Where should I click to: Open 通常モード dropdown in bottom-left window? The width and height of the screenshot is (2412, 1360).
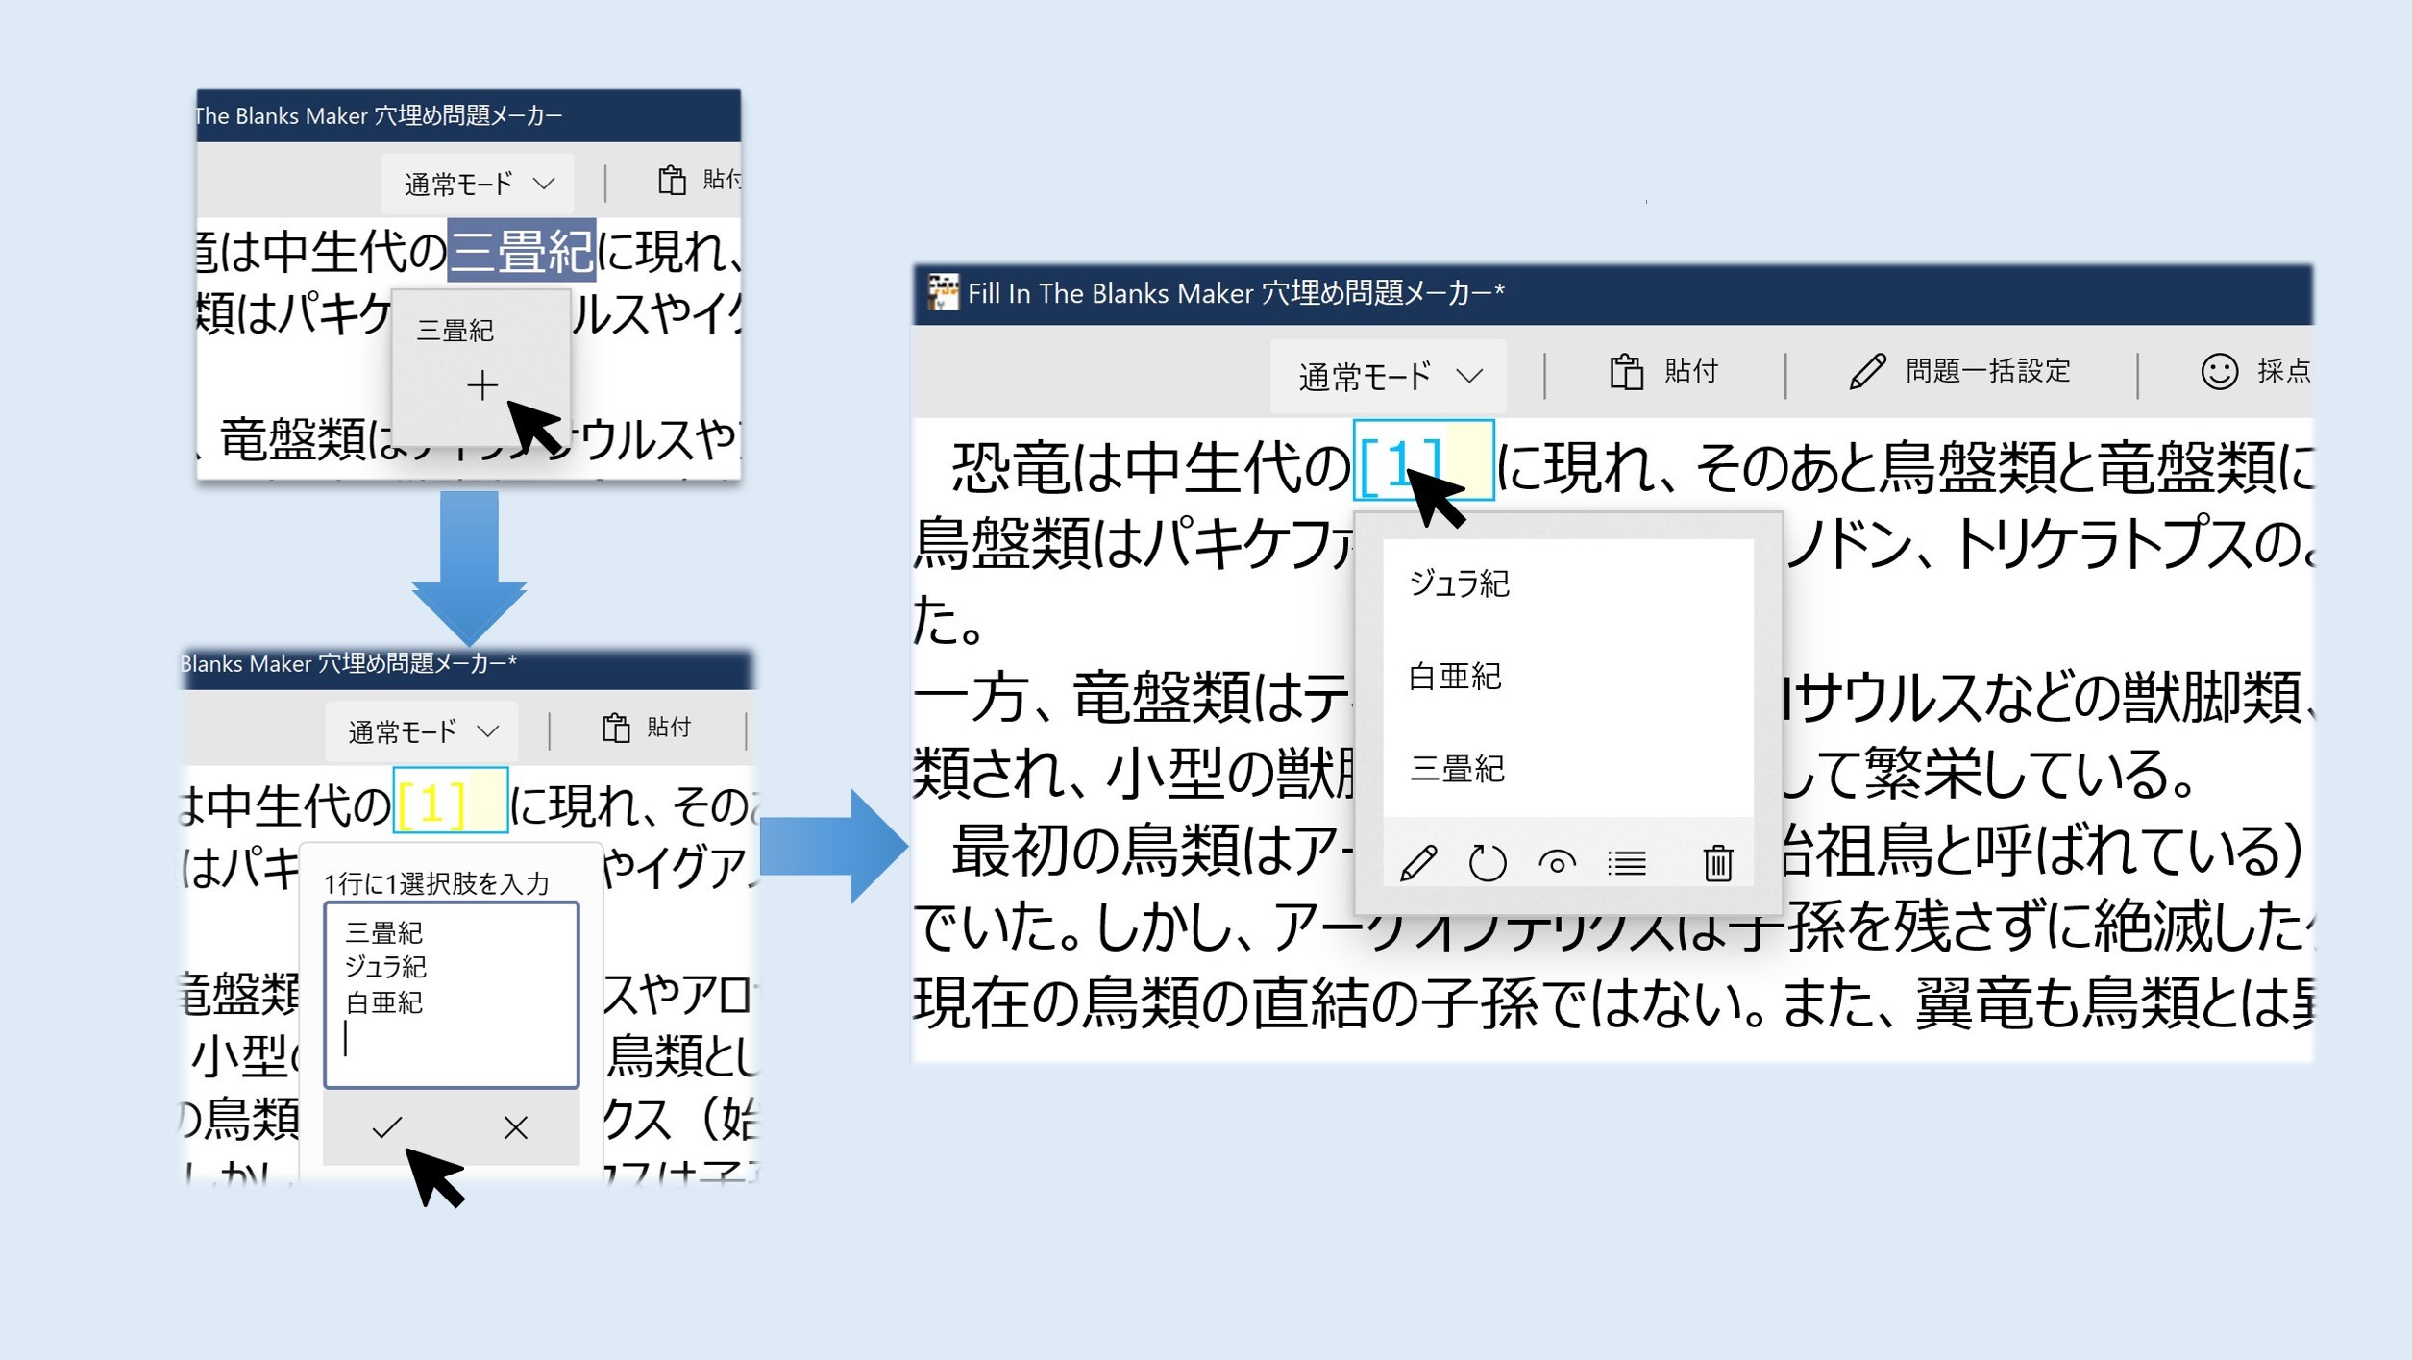(x=422, y=731)
